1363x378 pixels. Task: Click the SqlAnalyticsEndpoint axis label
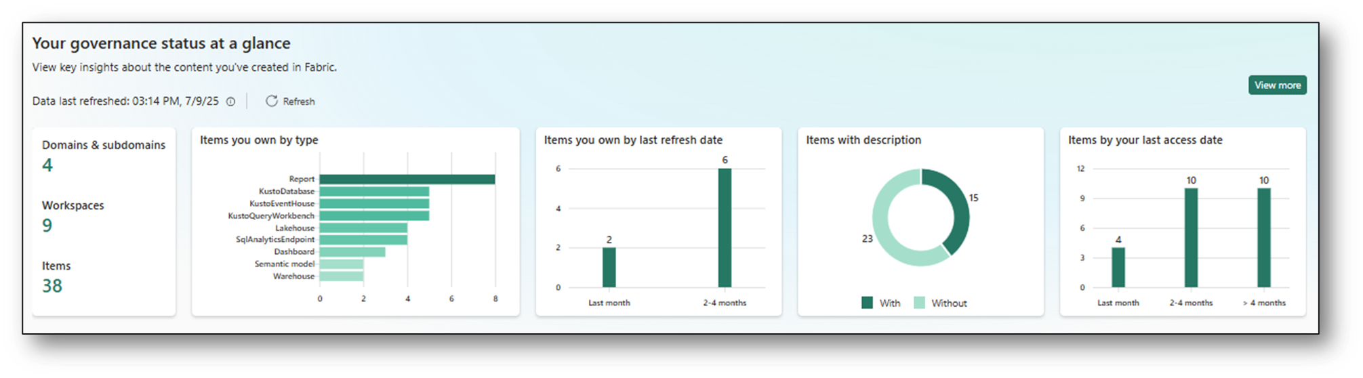point(275,240)
